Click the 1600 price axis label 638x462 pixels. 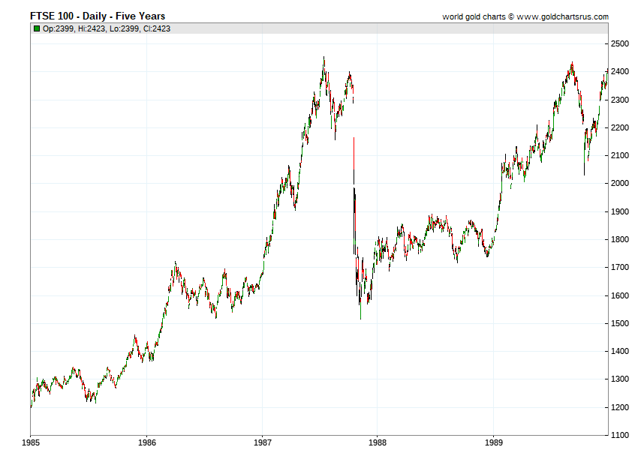620,296
